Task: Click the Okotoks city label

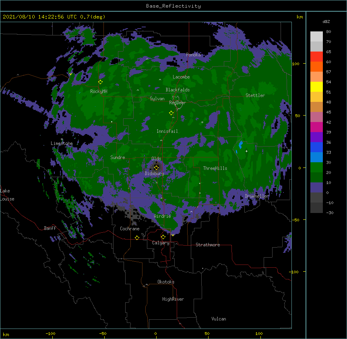Action: point(166,282)
